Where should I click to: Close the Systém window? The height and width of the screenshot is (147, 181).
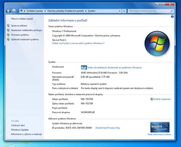[x=170, y=4]
